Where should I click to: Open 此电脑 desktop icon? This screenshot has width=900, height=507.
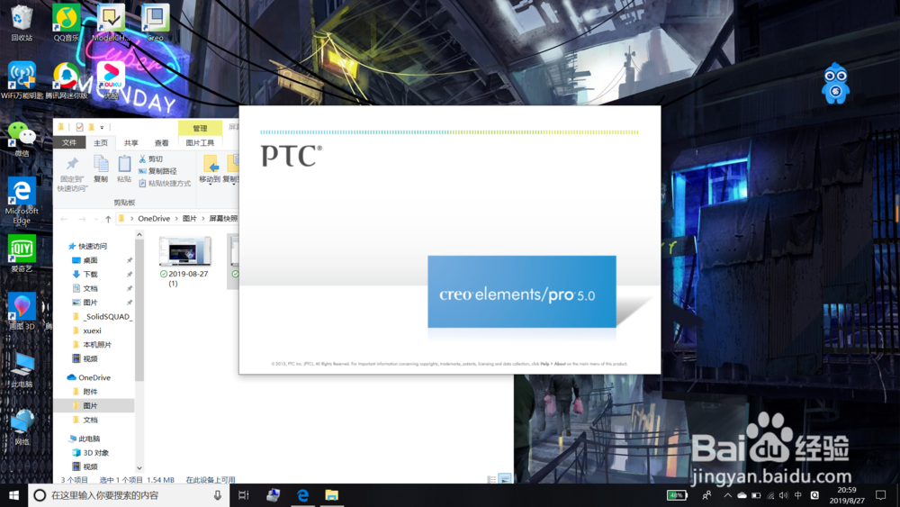[22, 369]
